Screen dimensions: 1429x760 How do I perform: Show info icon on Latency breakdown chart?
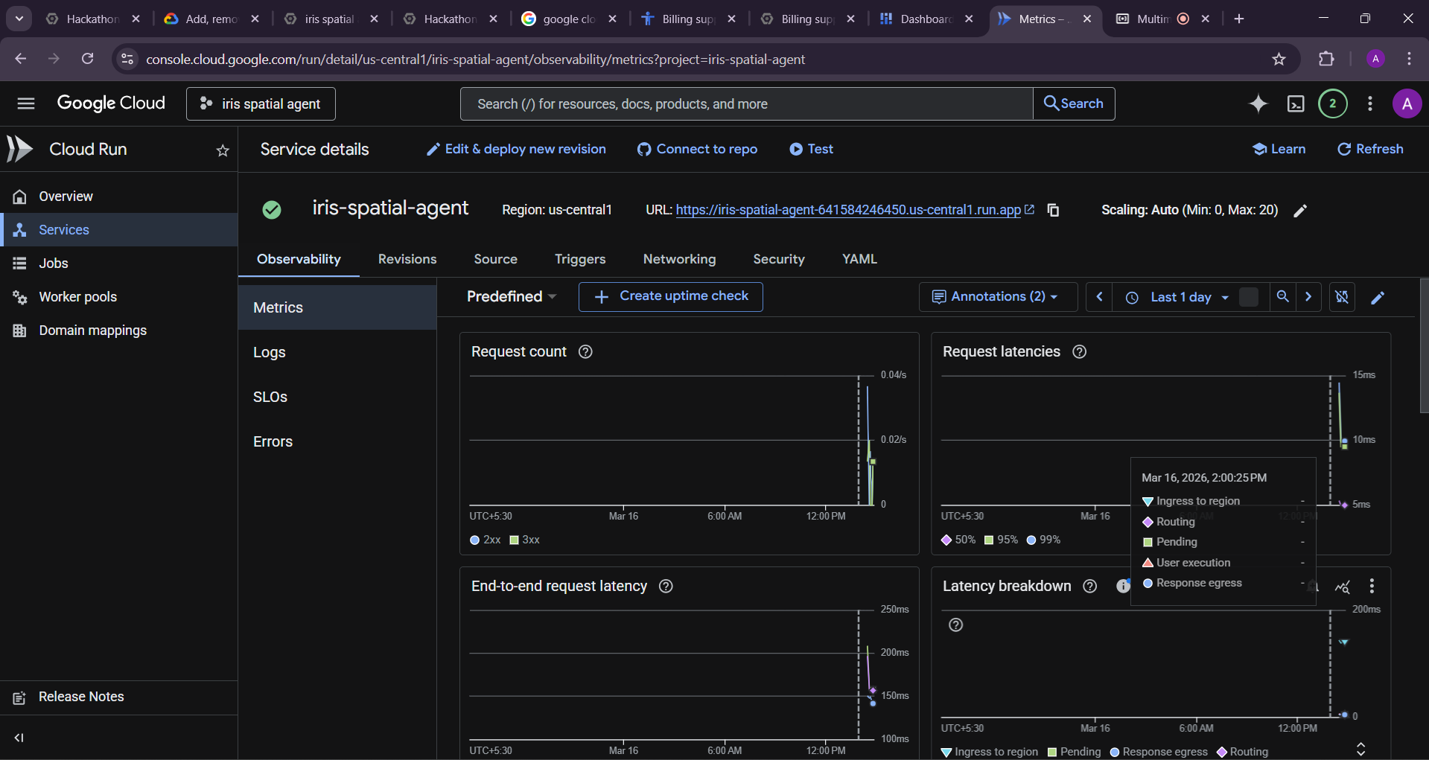pyautogui.click(x=1123, y=586)
